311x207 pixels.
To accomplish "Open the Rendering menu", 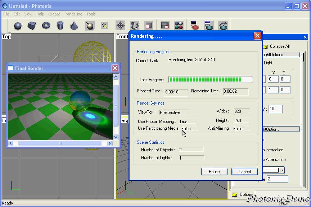I will click(x=73, y=14).
